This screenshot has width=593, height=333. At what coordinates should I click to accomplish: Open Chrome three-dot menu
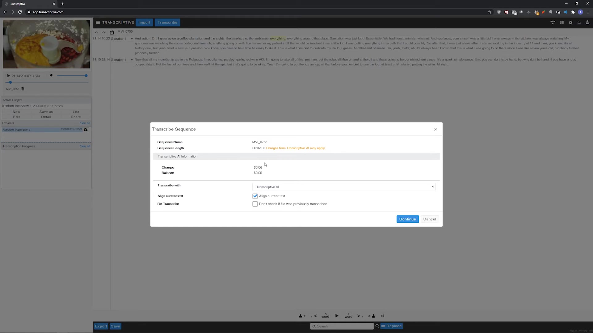click(588, 12)
